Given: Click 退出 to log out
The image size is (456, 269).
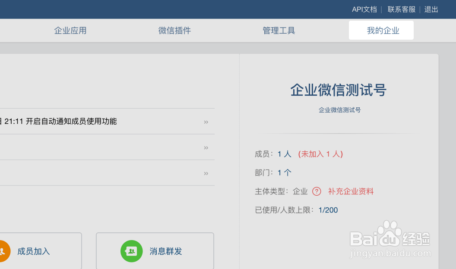Looking at the screenshot, I should click(431, 9).
